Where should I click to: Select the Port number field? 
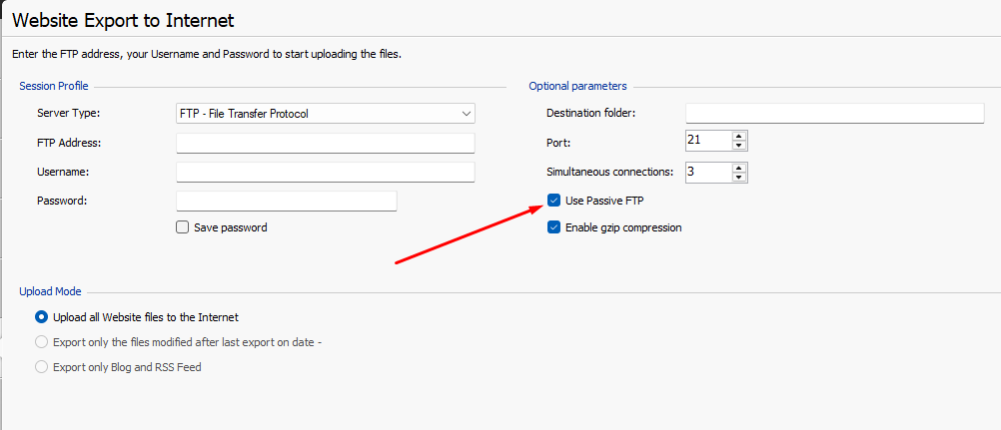[x=707, y=142]
